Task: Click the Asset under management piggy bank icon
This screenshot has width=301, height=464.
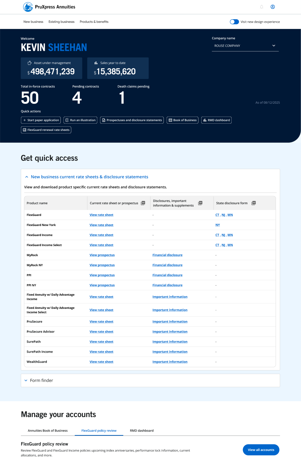Action: (x=29, y=63)
